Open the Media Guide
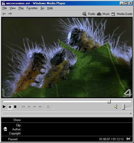Image resolution: width=134 pixels, height=143 pixels. (122, 14)
